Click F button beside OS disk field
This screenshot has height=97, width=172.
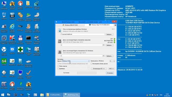coord(103,56)
